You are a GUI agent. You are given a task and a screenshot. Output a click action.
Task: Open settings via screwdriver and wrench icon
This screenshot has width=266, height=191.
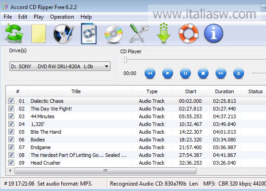(139, 33)
